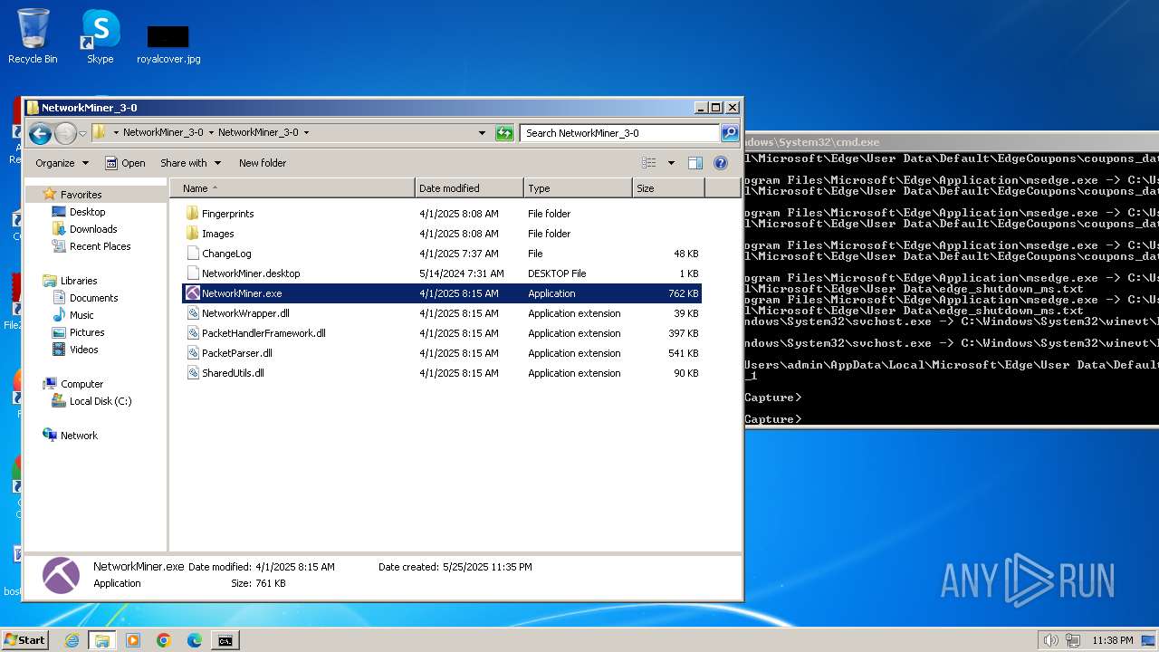This screenshot has height=652, width=1159.
Task: Click the cmd.exe window title bar
Action: click(951, 142)
